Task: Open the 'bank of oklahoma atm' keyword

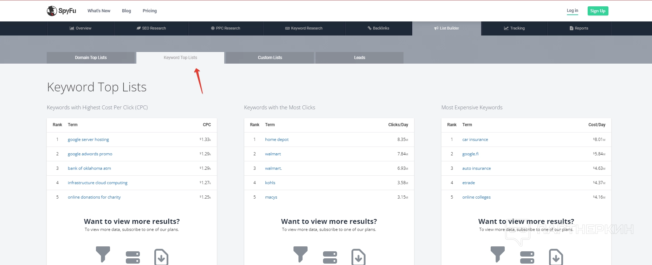Action: pos(89,168)
